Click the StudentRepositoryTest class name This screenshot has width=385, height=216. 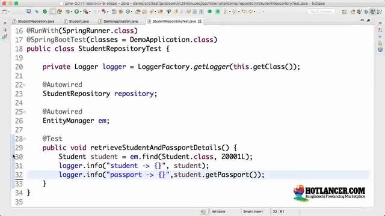tap(120, 49)
